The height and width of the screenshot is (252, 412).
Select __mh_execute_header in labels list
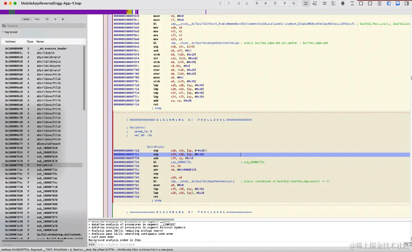[42, 49]
